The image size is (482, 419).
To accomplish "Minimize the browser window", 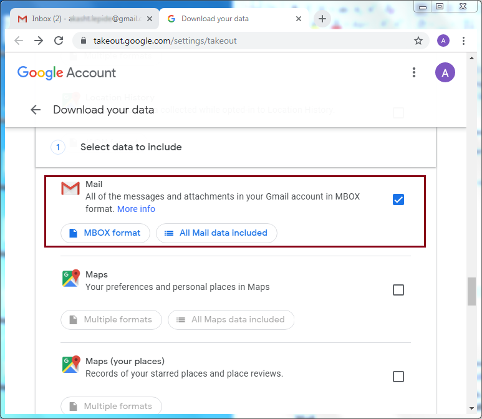I will 423,6.
